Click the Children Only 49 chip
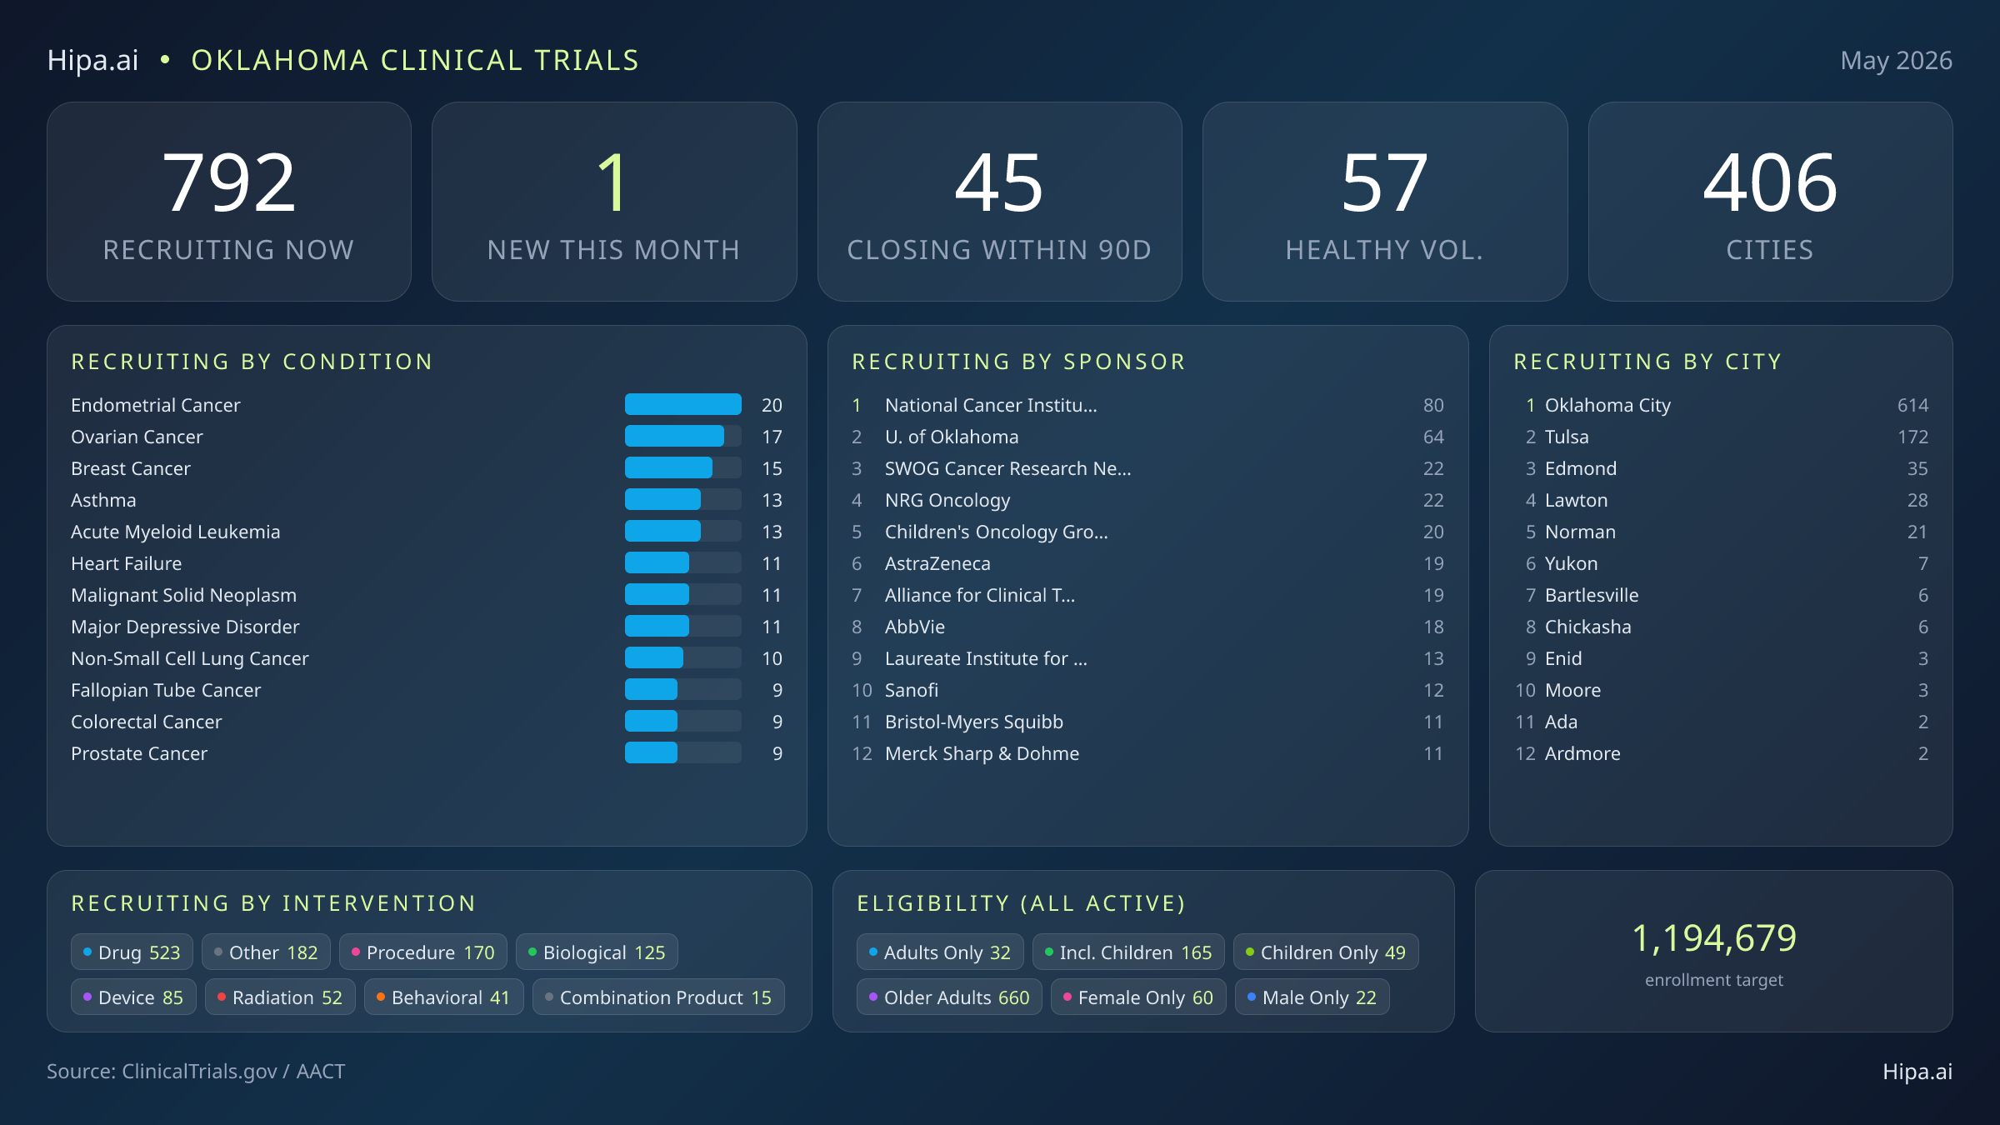The width and height of the screenshot is (2000, 1125). click(x=1326, y=952)
